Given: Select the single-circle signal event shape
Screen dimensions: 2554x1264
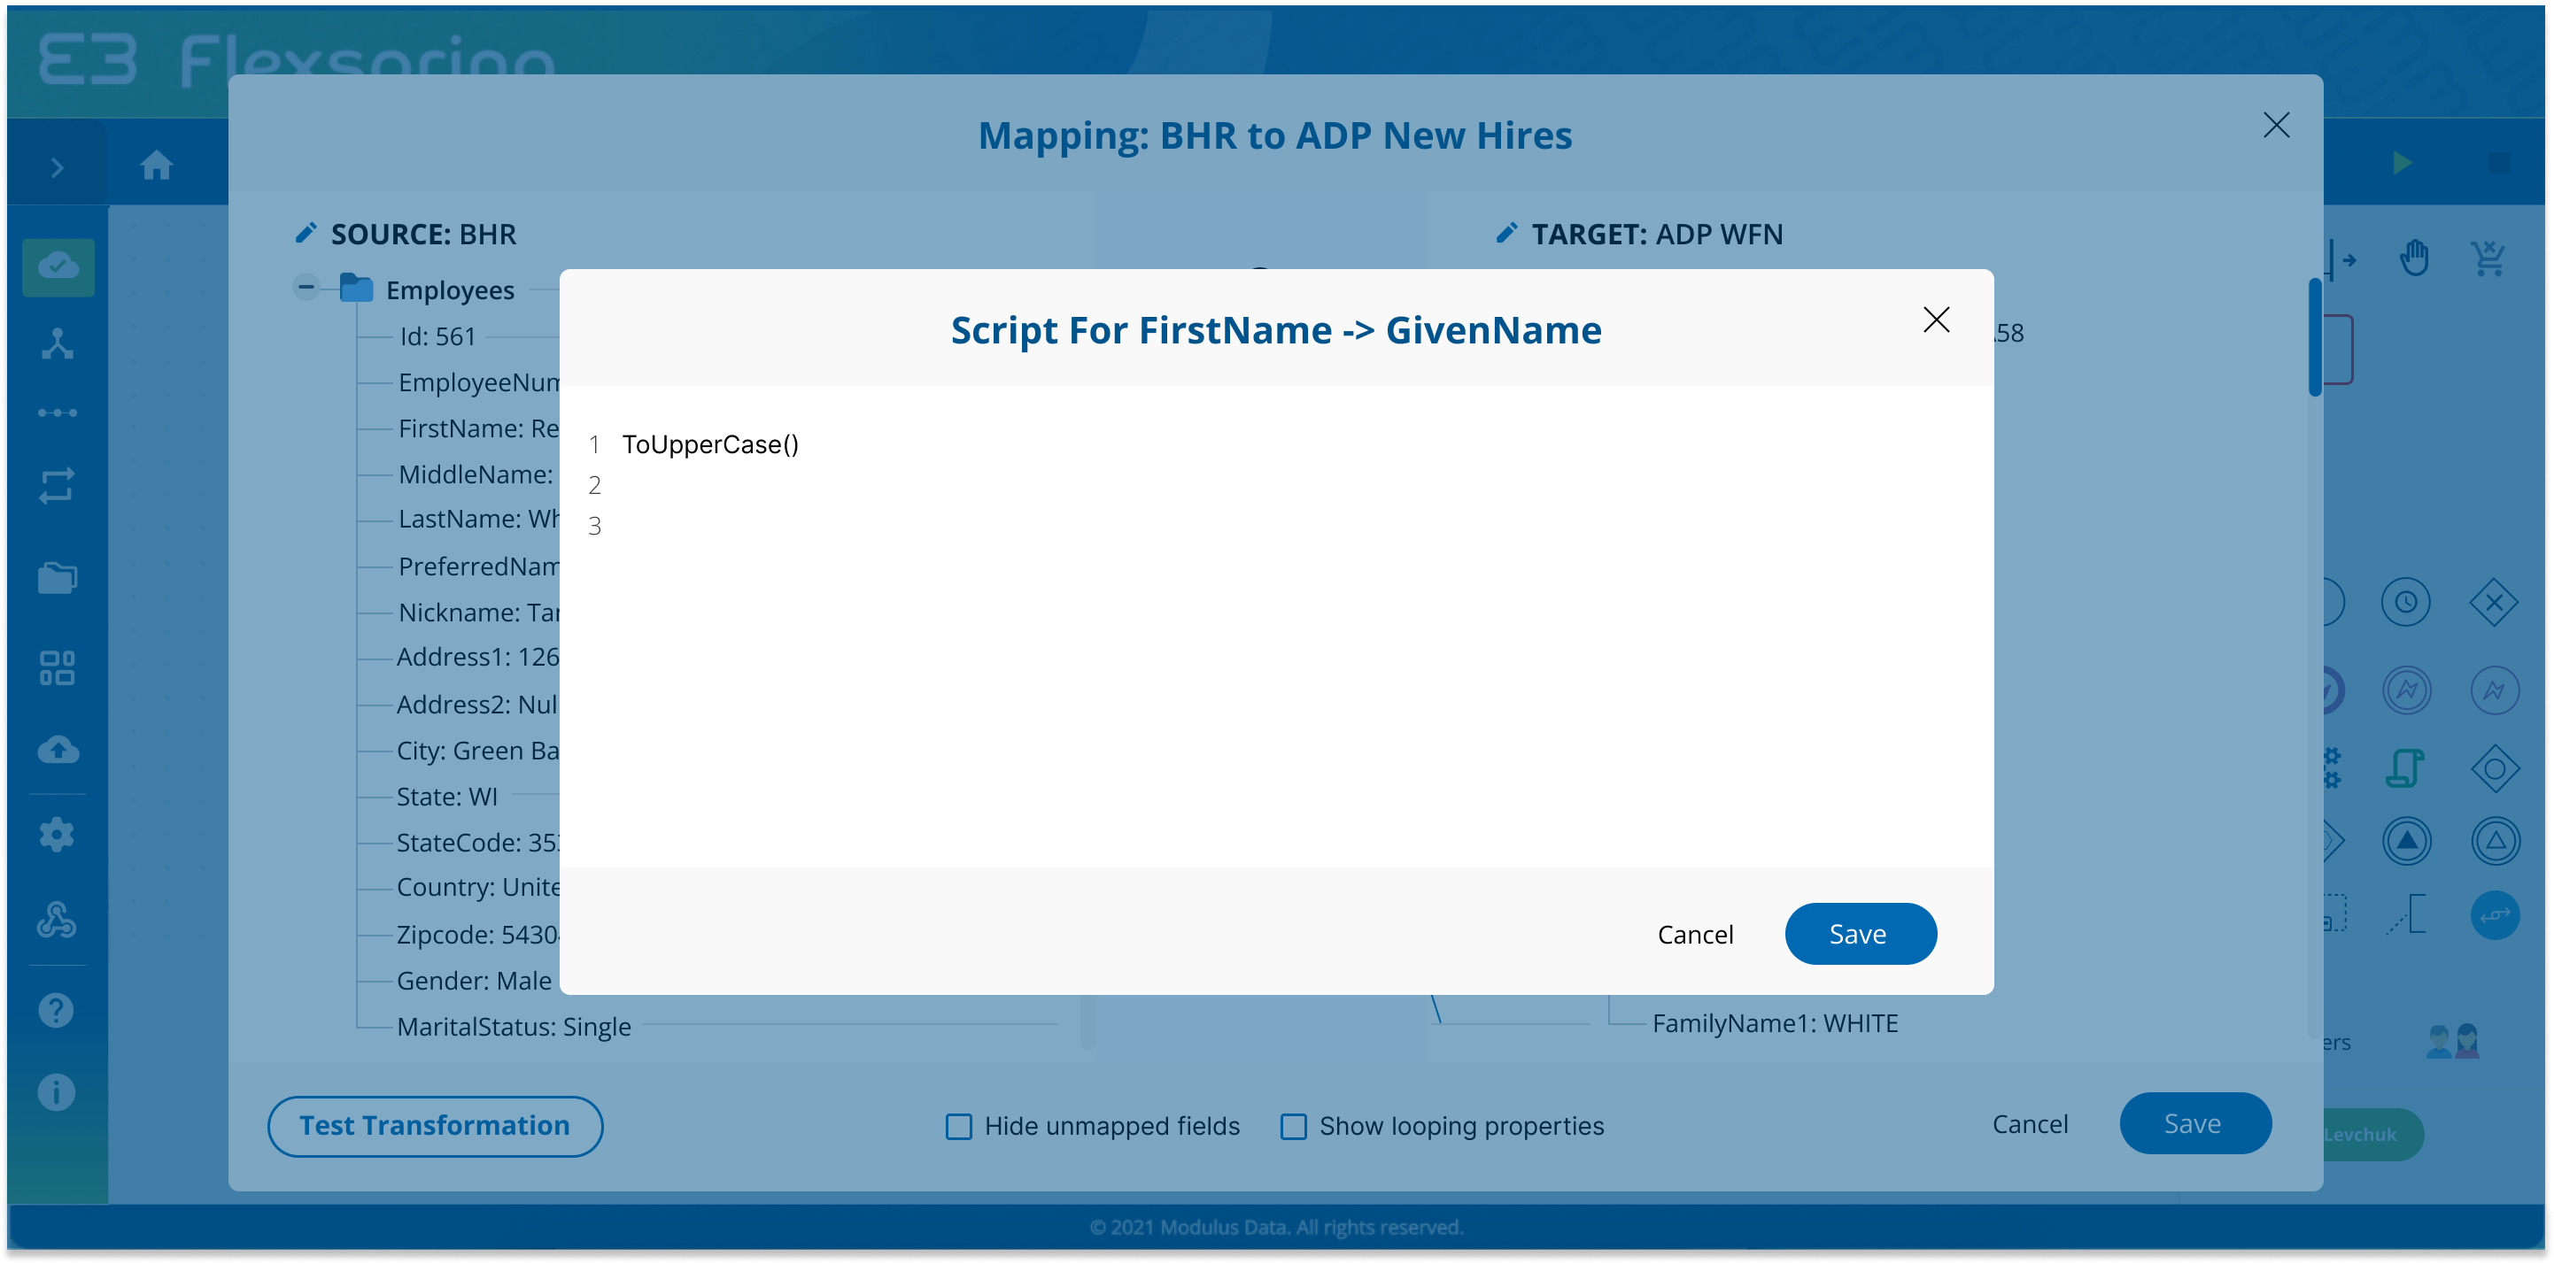Looking at the screenshot, I should tap(2494, 690).
